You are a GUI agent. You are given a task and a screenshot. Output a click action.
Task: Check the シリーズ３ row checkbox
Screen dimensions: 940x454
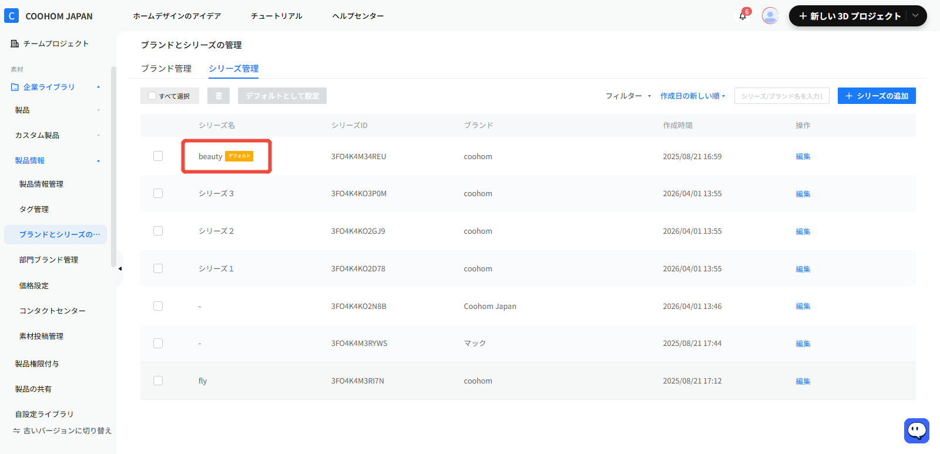point(158,193)
